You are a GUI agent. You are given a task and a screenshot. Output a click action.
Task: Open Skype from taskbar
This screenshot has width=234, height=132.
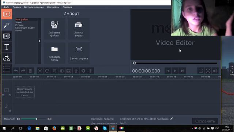coord(105,128)
